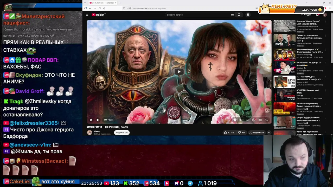Mute the video volume speaker icon
333x187 pixels.
98,120
